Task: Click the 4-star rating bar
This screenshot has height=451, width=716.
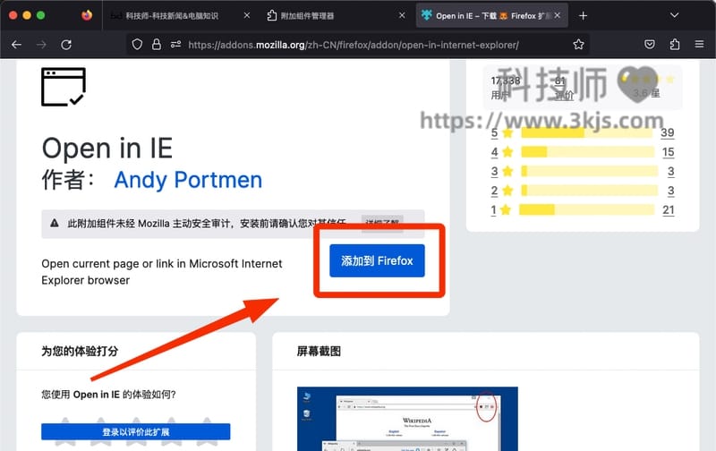Action: point(587,152)
